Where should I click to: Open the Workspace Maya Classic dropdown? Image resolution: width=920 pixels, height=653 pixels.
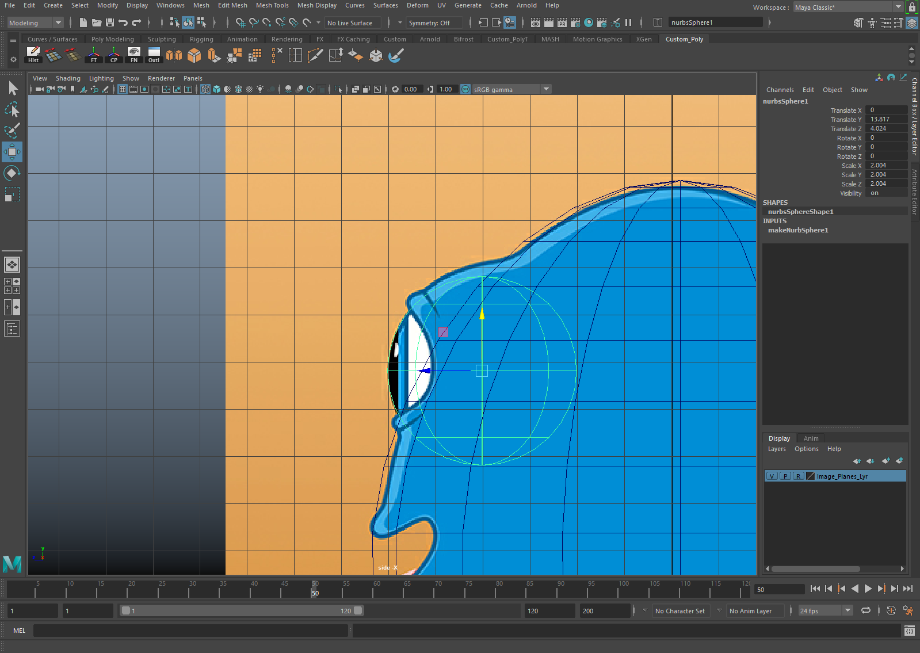pos(849,7)
